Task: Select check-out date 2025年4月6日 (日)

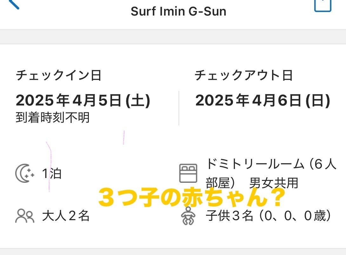Action: click(x=263, y=101)
